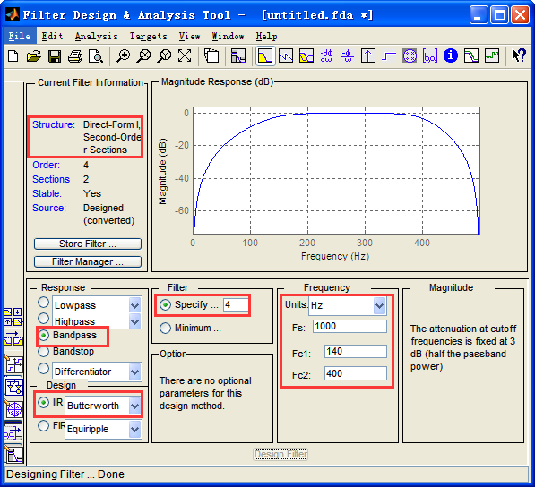The height and width of the screenshot is (487, 535).
Task: Show the Magnitude Response analysis
Action: pos(265,56)
